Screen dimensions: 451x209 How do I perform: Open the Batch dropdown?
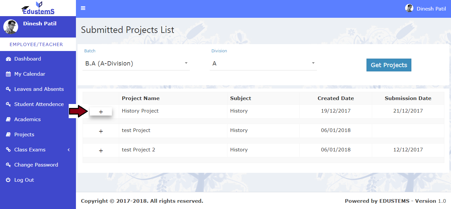click(x=136, y=64)
